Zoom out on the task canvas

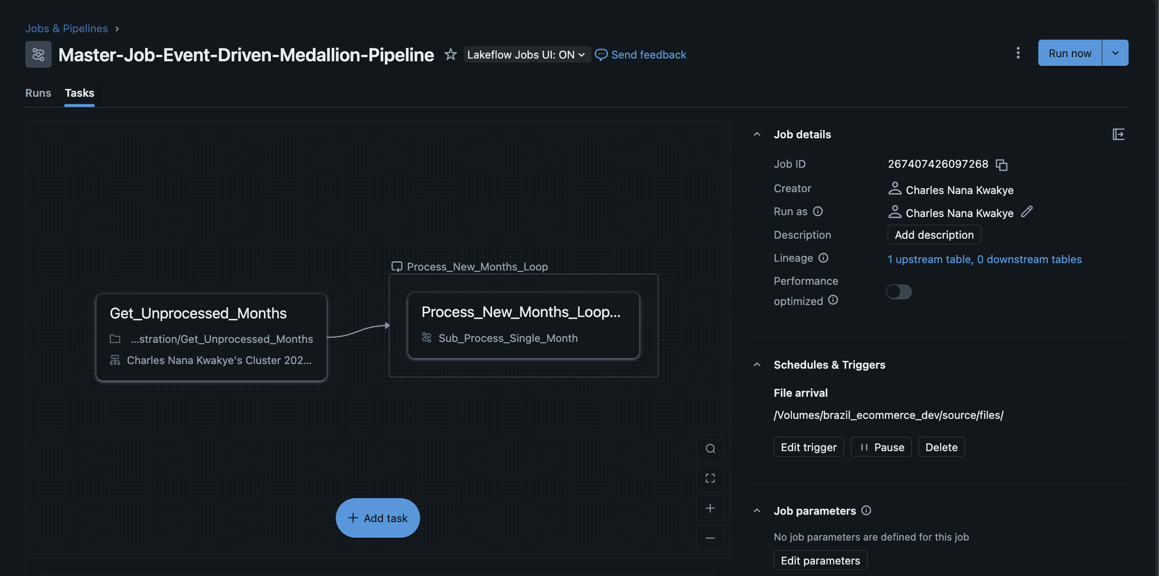[x=710, y=538]
